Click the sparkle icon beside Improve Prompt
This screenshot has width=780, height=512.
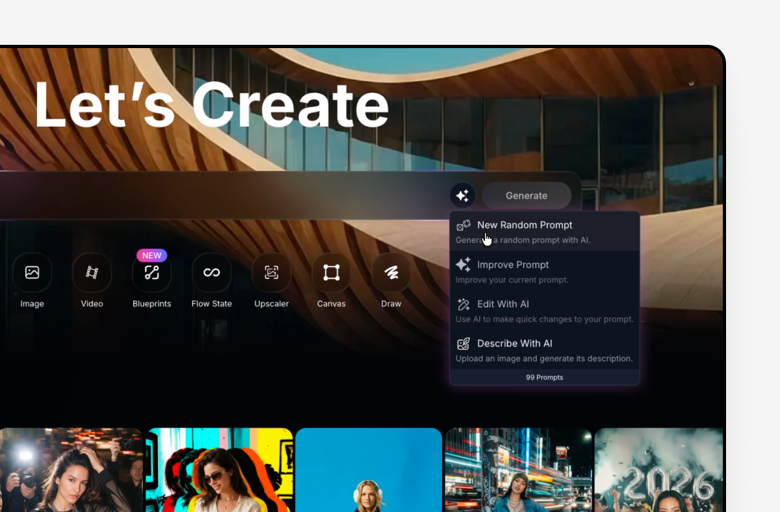click(463, 264)
